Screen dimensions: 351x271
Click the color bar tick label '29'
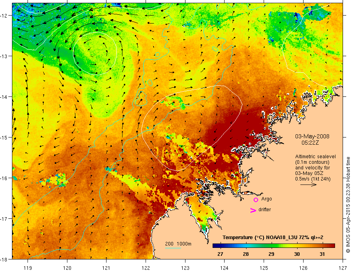271,254
